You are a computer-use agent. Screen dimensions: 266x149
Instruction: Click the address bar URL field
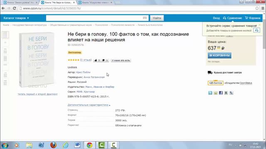pyautogui.click(x=136, y=8)
